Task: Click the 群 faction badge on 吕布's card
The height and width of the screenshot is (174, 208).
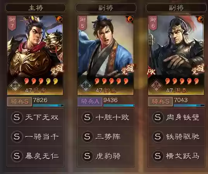Action: 15,86
